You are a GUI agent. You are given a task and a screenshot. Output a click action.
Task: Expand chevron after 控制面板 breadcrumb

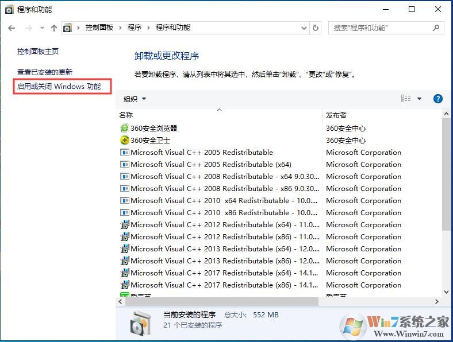(x=120, y=28)
